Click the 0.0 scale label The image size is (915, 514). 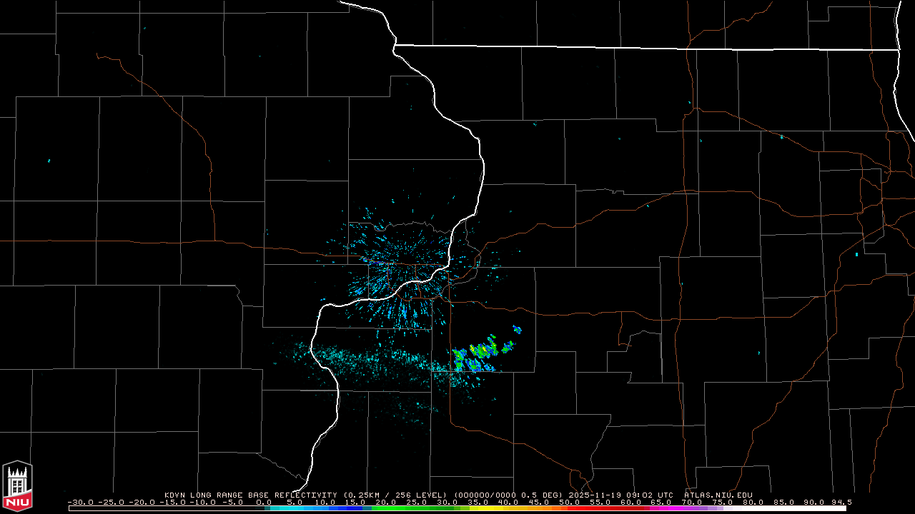coord(264,502)
